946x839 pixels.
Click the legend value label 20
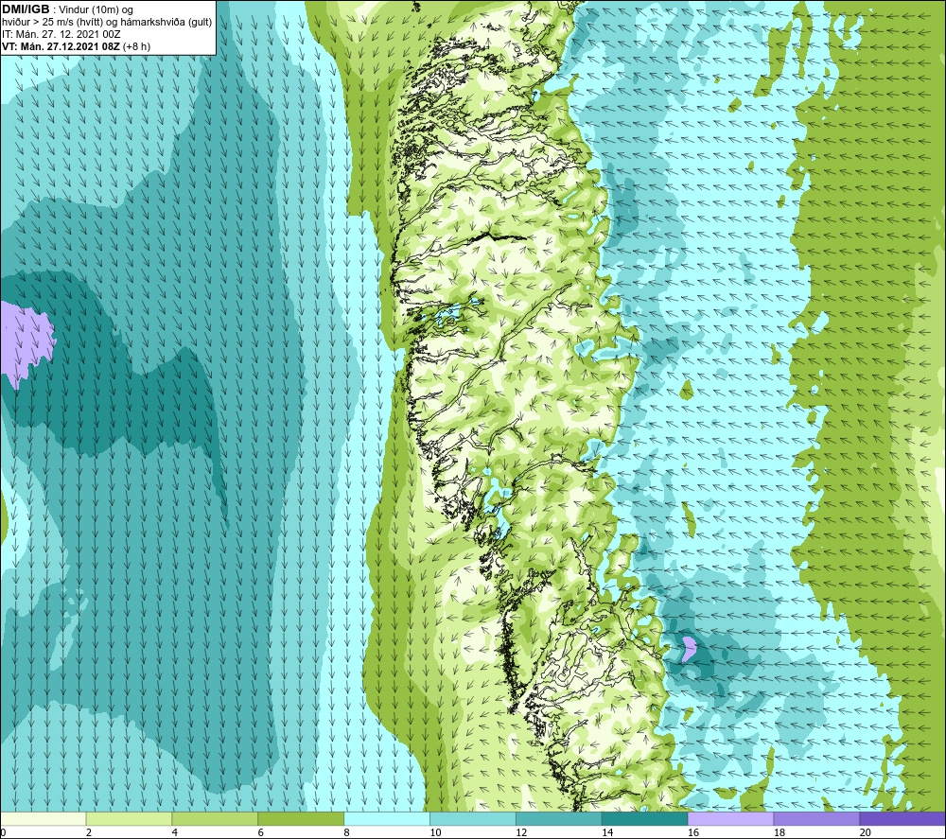pos(866,832)
